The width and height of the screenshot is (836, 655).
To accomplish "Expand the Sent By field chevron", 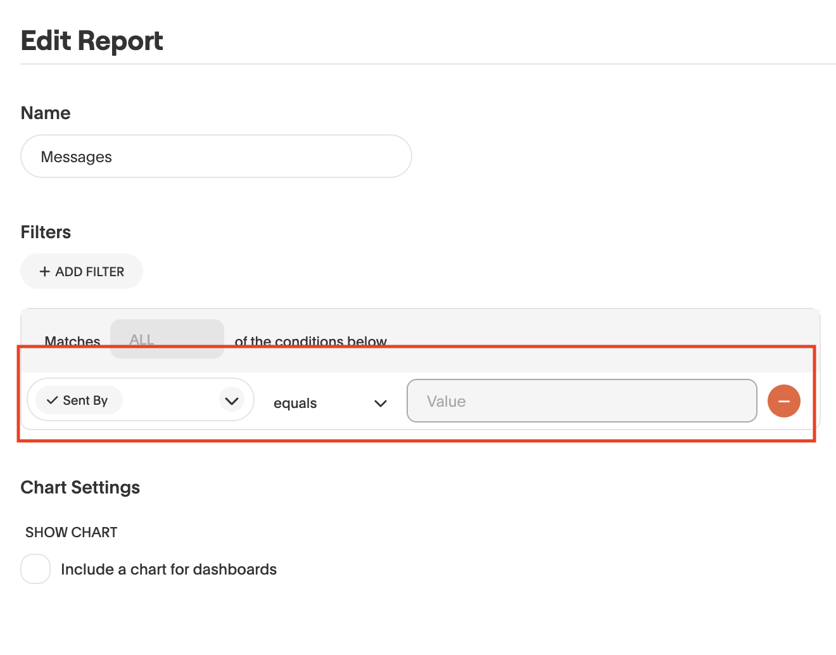I will tap(232, 400).
